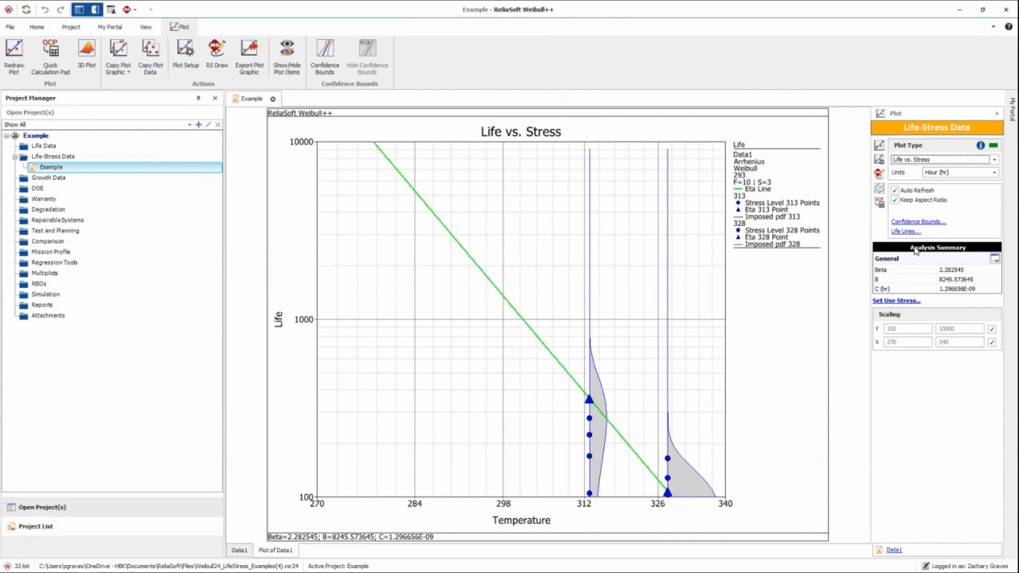
Task: Click the confidence bounds icon in side control panel
Action: pyautogui.click(x=879, y=189)
